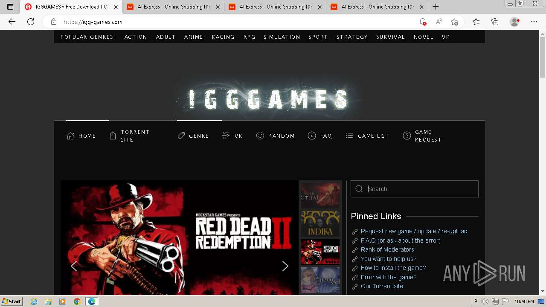Show next slide in the slider

(x=285, y=266)
